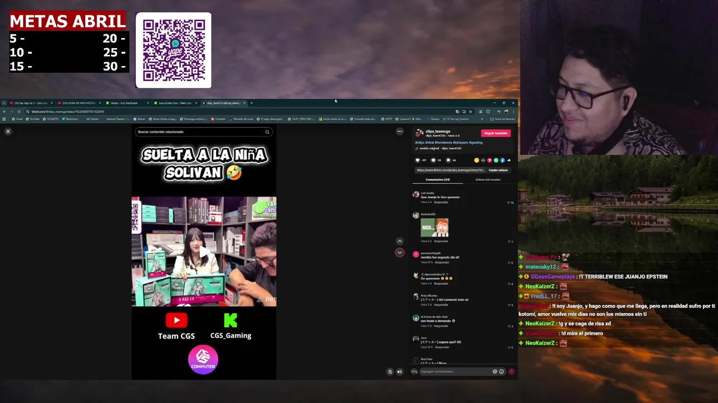Toggle the auto-scroll icon beside speaker

390,372
